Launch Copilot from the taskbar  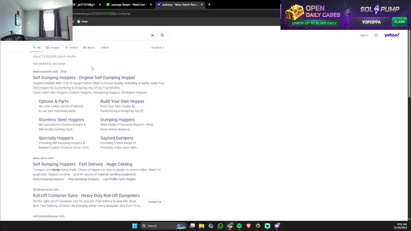[211, 226]
